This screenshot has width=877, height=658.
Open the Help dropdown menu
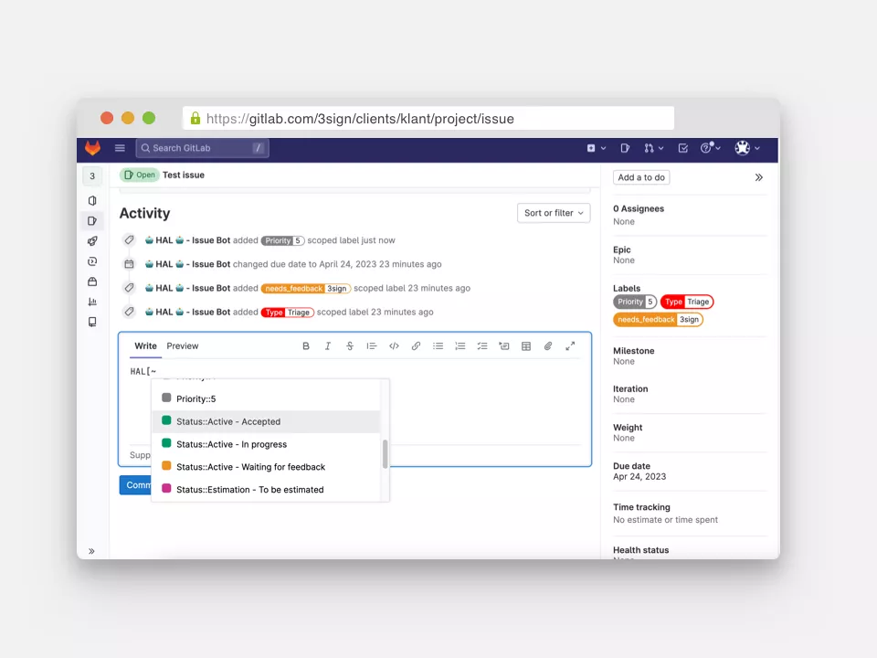(x=710, y=148)
